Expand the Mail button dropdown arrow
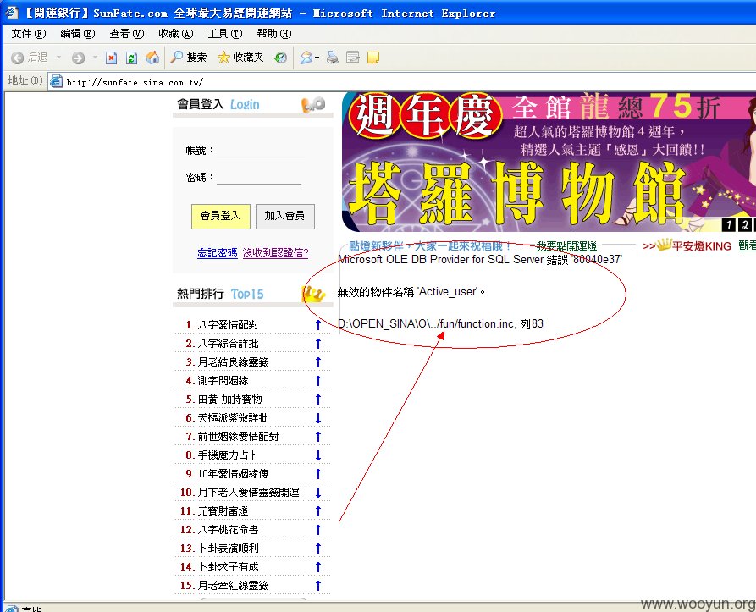The height and width of the screenshot is (612, 756). coord(317,58)
